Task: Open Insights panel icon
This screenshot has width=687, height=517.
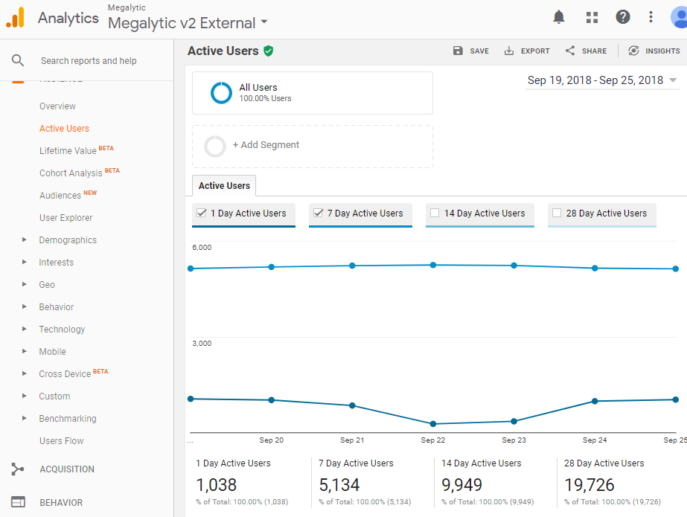Action: pyautogui.click(x=633, y=51)
